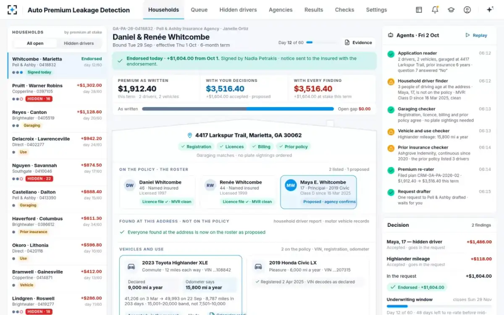Click Request drafter green check icon

pyautogui.click(x=391, y=192)
